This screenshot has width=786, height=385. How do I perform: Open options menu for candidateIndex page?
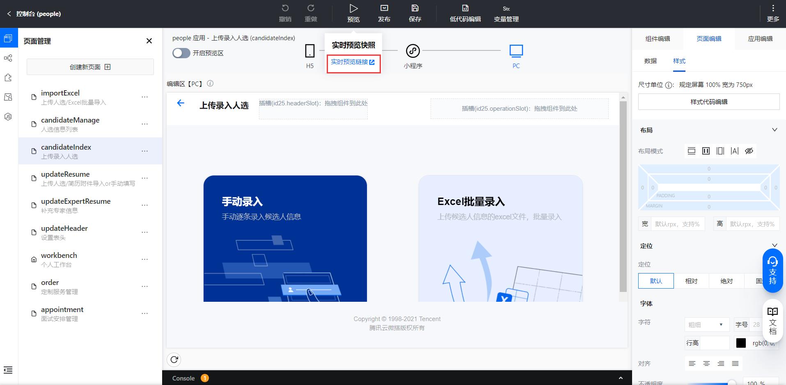(x=144, y=151)
